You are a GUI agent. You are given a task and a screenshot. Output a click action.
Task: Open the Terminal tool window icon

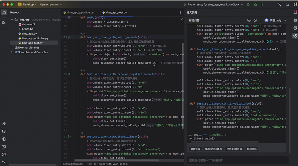pos(4,147)
